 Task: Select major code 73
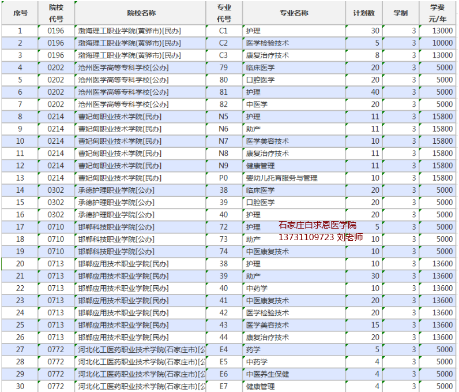click(x=224, y=240)
